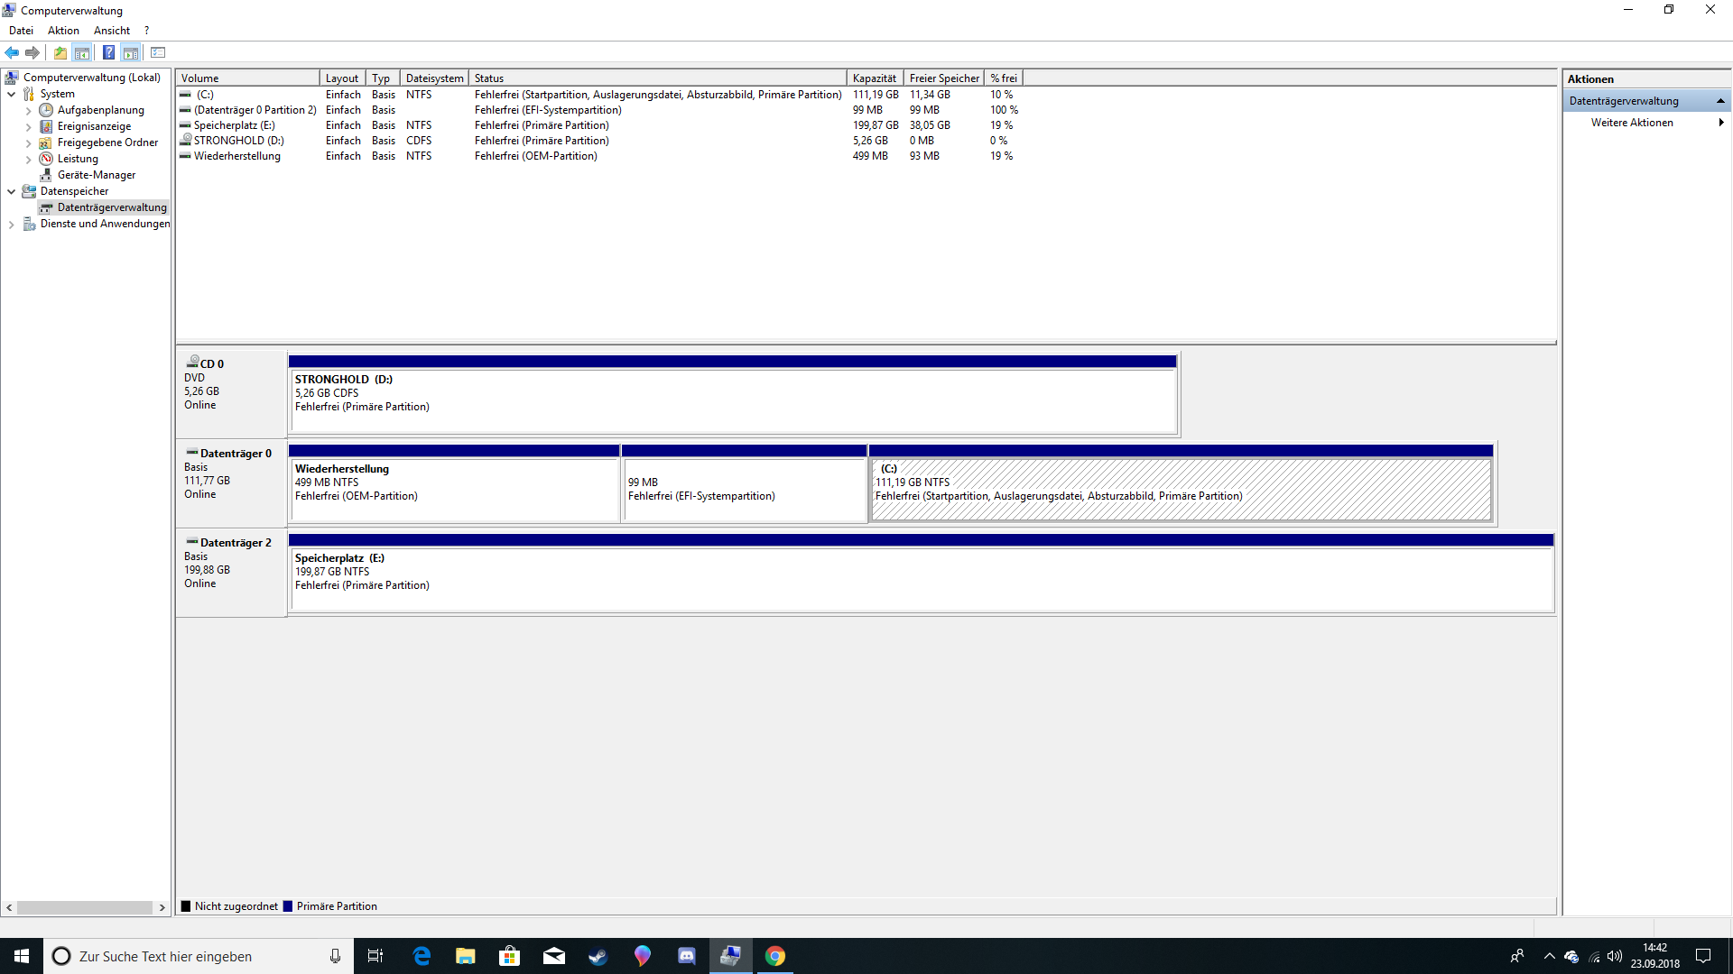
Task: Click the blue Help question mark icon
Action: [108, 52]
